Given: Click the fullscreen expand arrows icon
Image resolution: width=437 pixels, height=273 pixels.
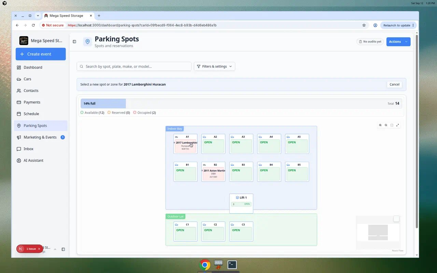Looking at the screenshot, I should pyautogui.click(x=398, y=125).
